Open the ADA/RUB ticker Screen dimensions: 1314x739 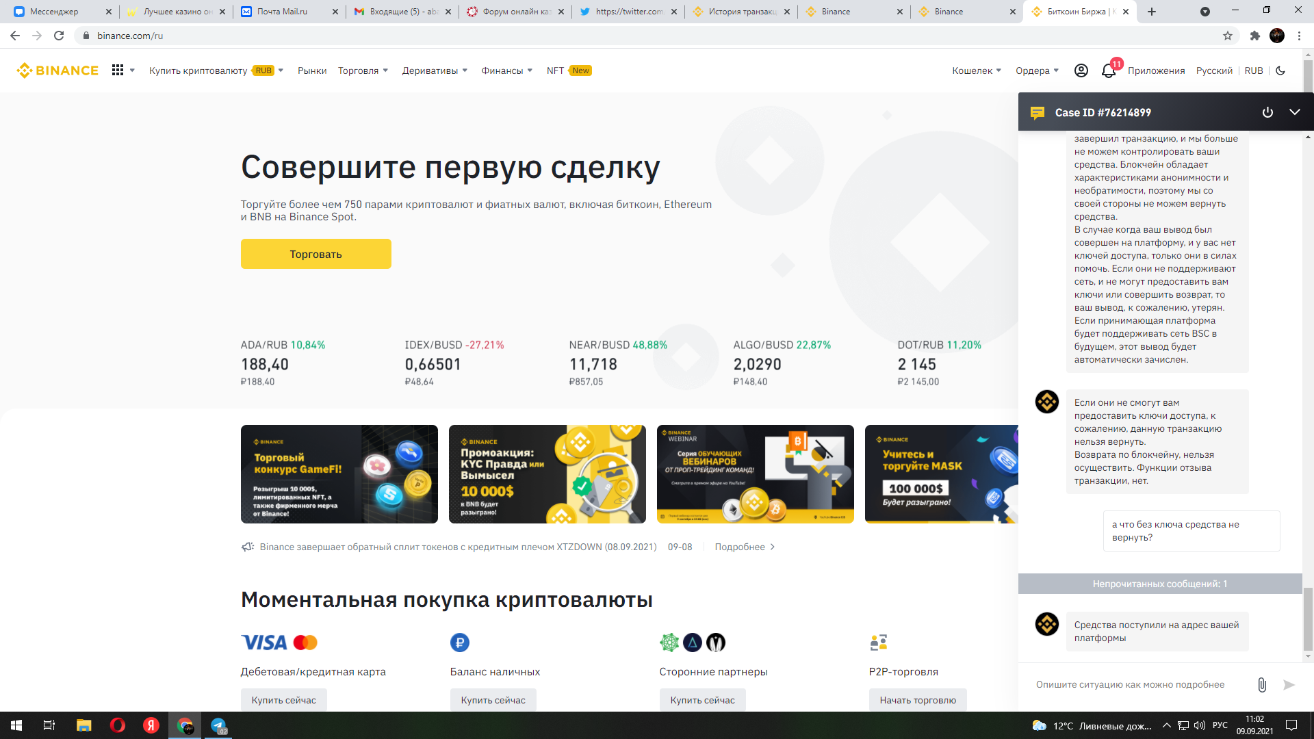pyautogui.click(x=283, y=363)
